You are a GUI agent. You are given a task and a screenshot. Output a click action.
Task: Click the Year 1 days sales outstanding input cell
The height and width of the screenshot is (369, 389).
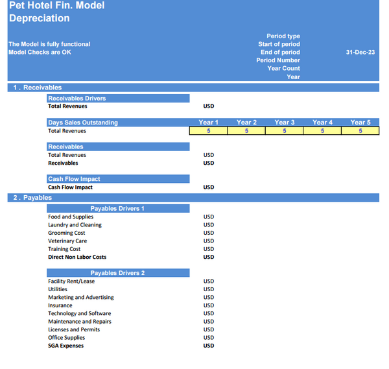[208, 131]
